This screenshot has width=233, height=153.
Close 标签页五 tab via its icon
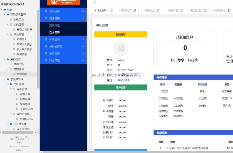(x=205, y=10)
